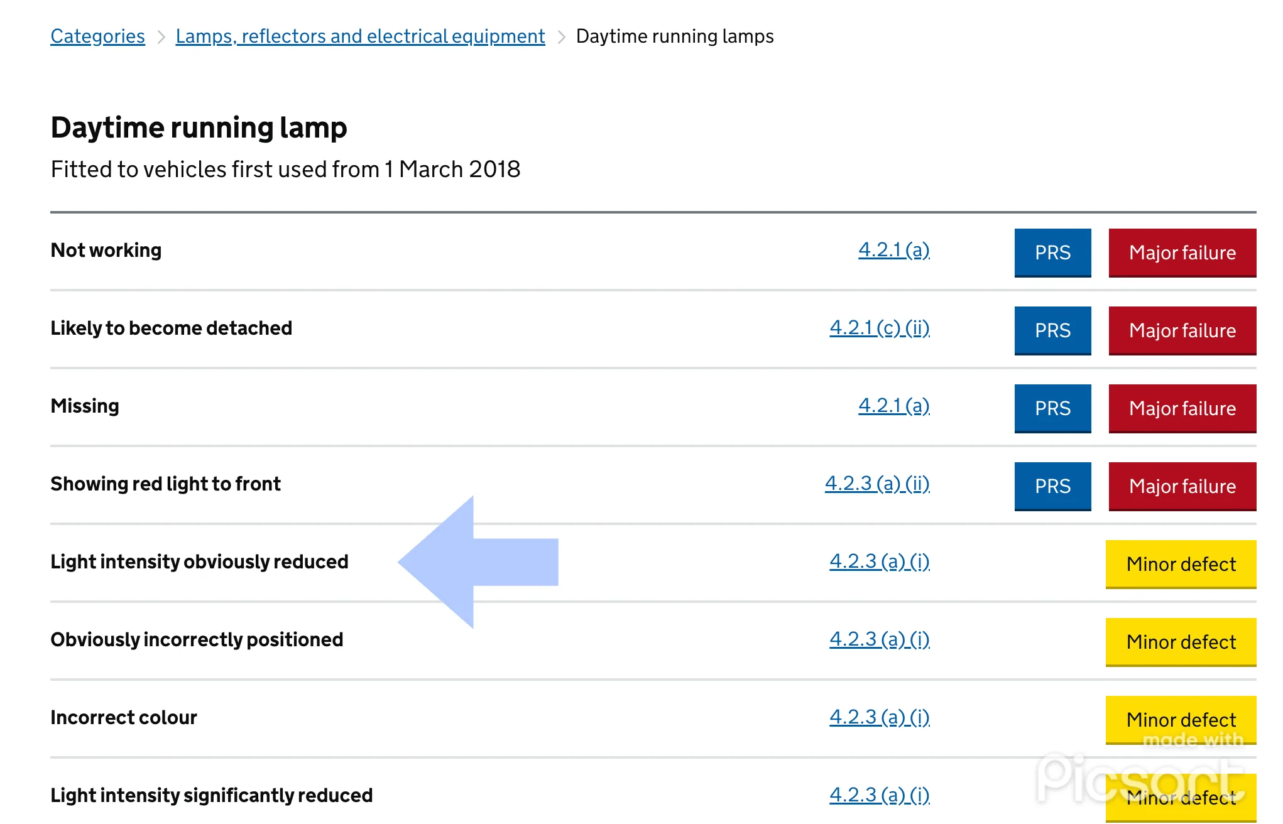Go to Lamps, reflectors and electrical equipment
This screenshot has width=1283, height=824.
coord(360,36)
